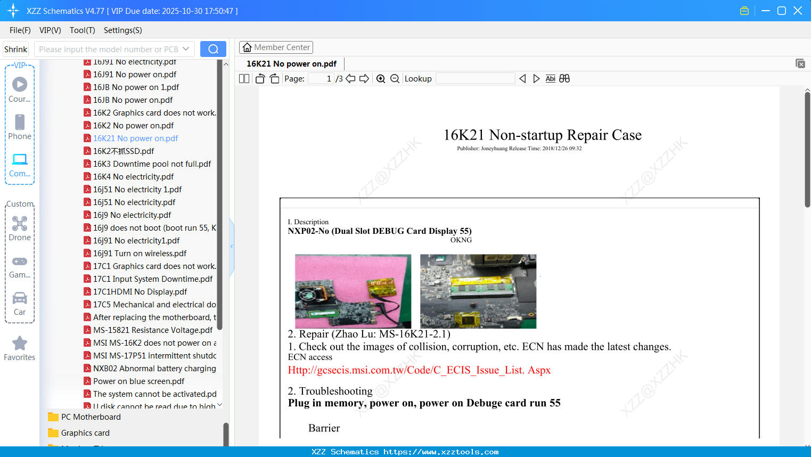Find previous lookup match triangle

point(522,79)
